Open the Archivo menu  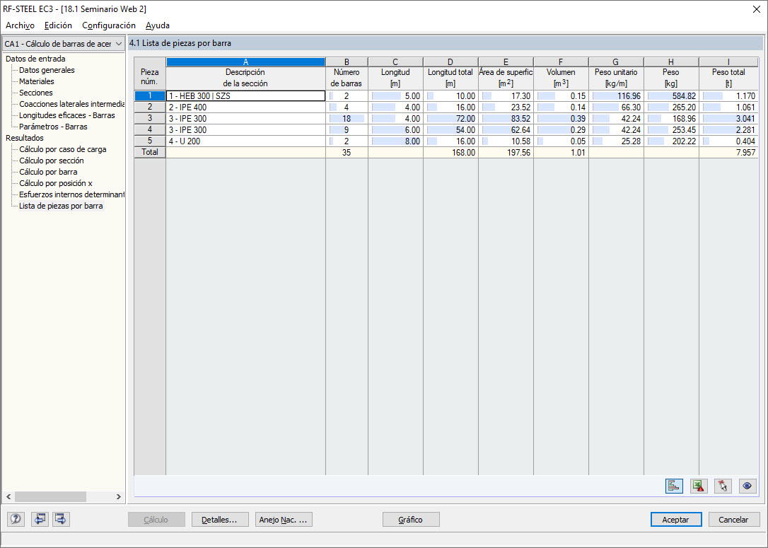click(19, 25)
